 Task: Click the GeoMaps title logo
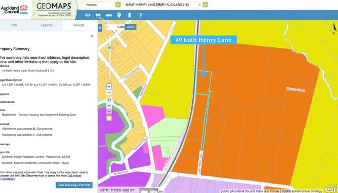(x=54, y=6)
